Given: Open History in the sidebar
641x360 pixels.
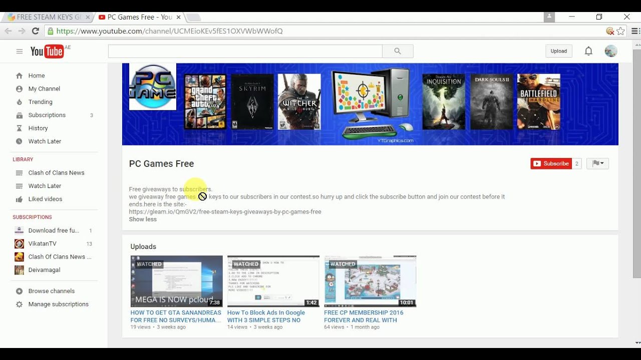Looking at the screenshot, I should click(x=38, y=128).
